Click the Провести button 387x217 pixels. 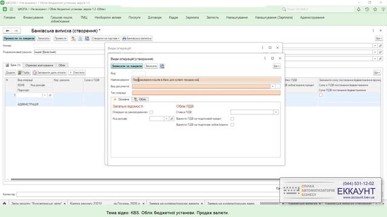click(x=60, y=39)
